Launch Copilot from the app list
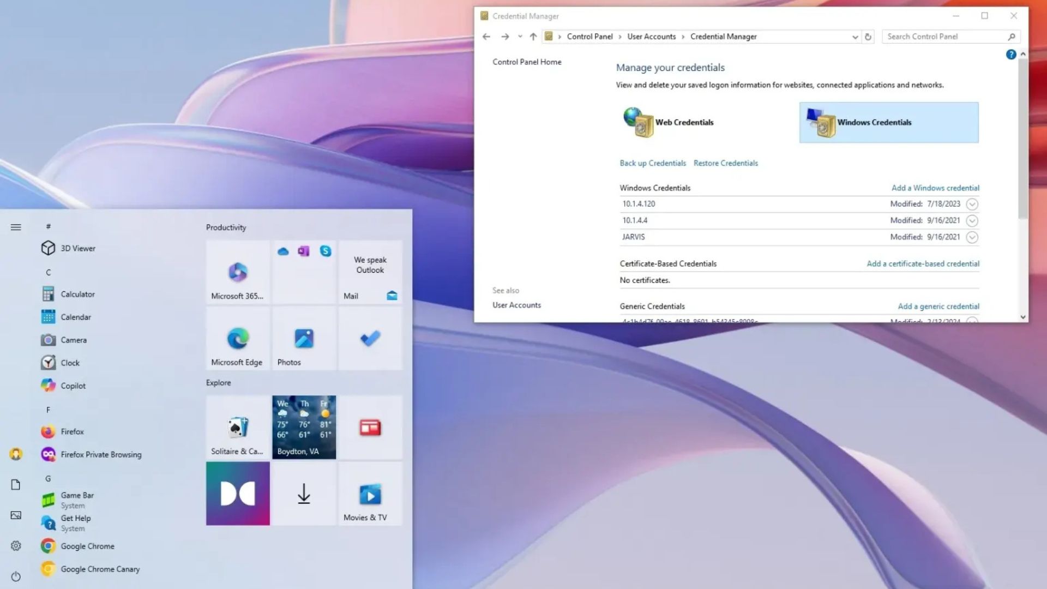The image size is (1047, 589). click(x=73, y=386)
